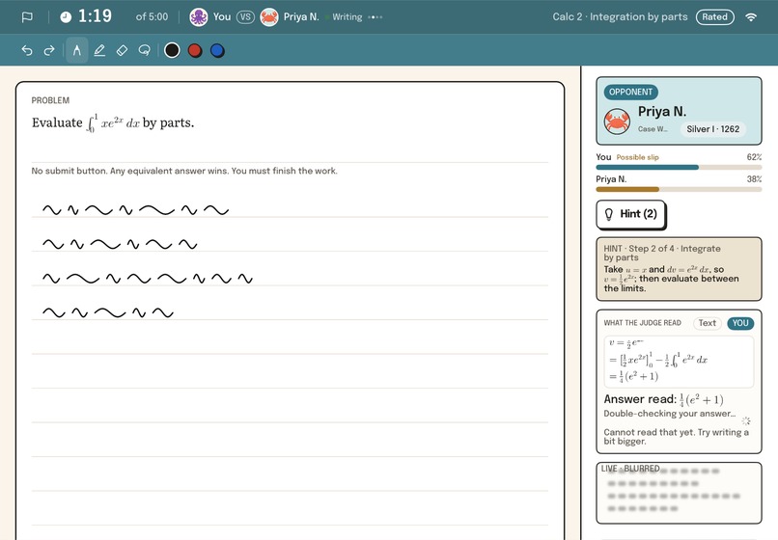Click the Rated match badge
Viewport: 778px width, 540px height.
(714, 16)
